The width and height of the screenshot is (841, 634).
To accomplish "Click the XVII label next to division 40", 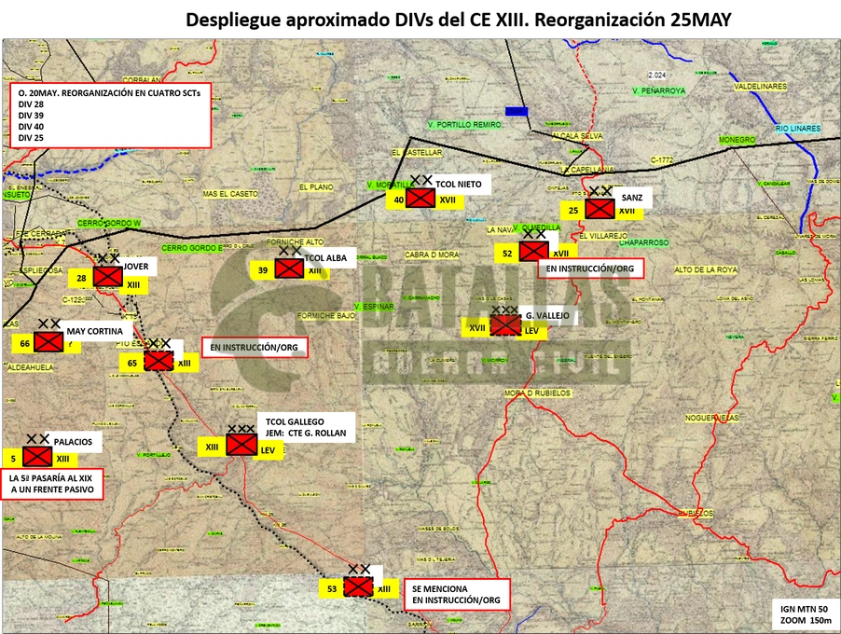I will (448, 200).
